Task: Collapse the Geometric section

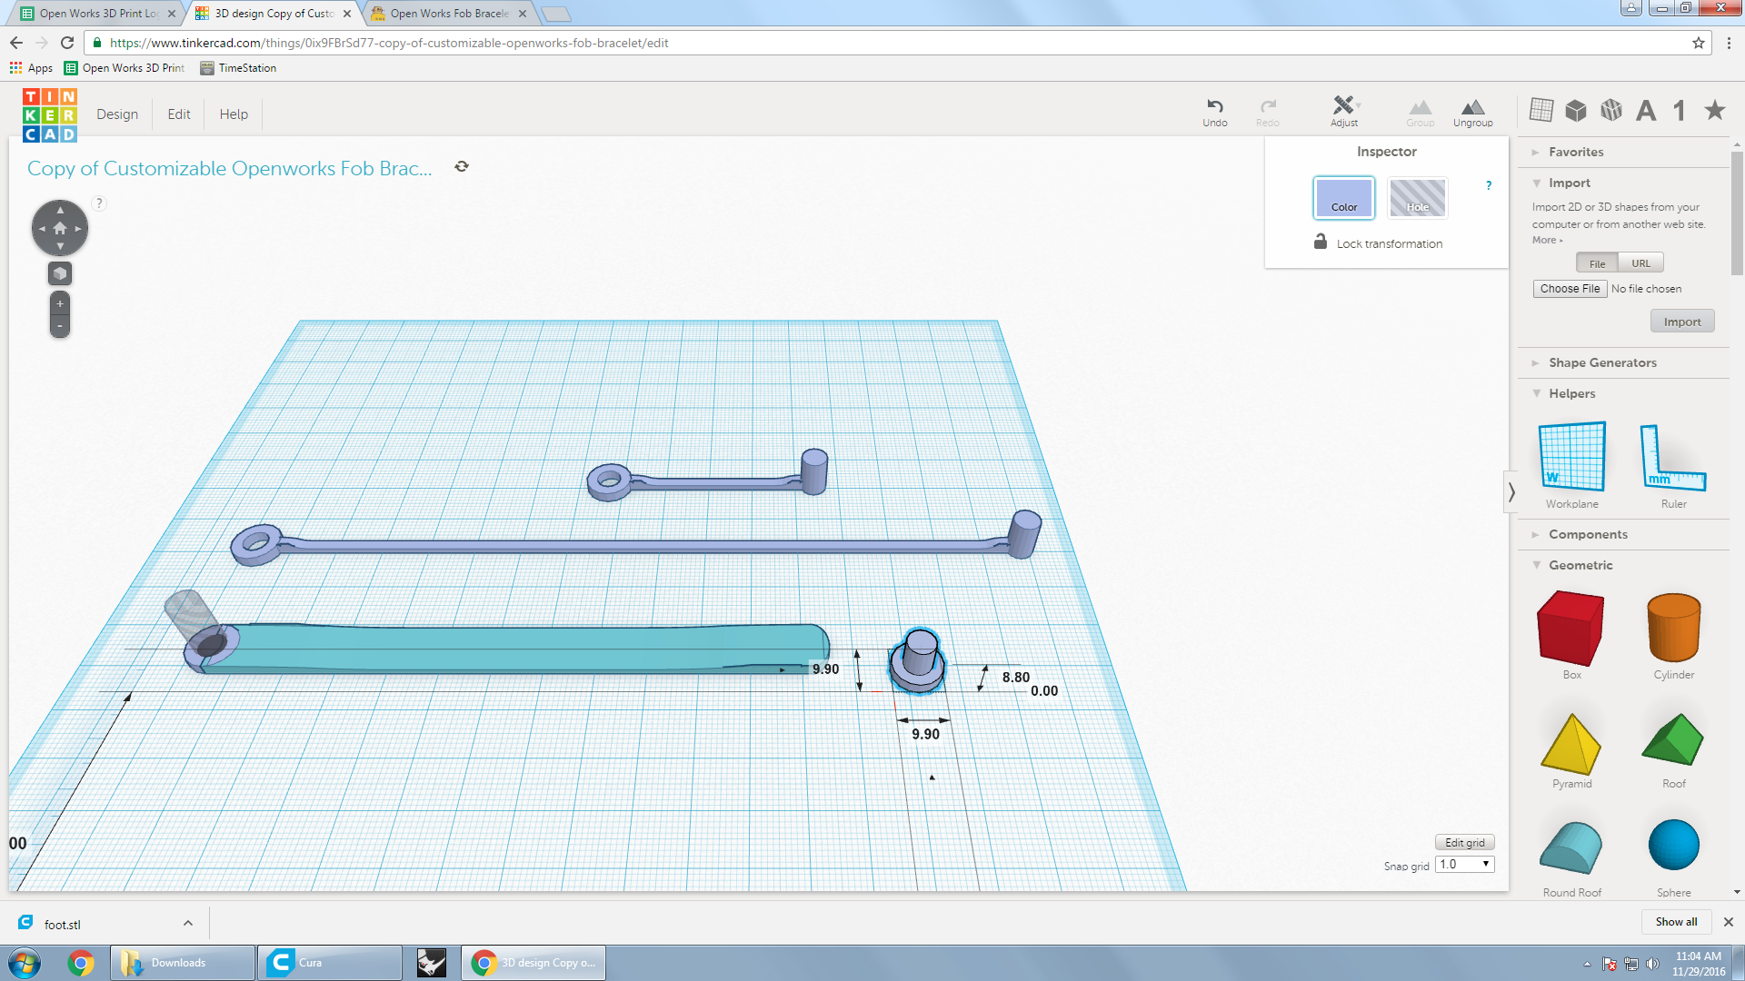Action: pyautogui.click(x=1580, y=565)
